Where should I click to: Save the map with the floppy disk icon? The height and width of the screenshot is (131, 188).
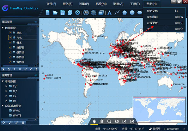[x=63, y=13]
